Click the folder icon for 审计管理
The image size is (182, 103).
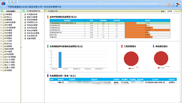4,25
